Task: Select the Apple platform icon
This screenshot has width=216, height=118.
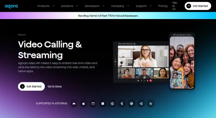Action: [x=83, y=104]
